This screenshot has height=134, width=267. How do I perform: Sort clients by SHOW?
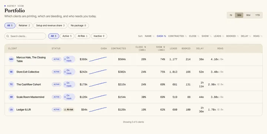207,36
